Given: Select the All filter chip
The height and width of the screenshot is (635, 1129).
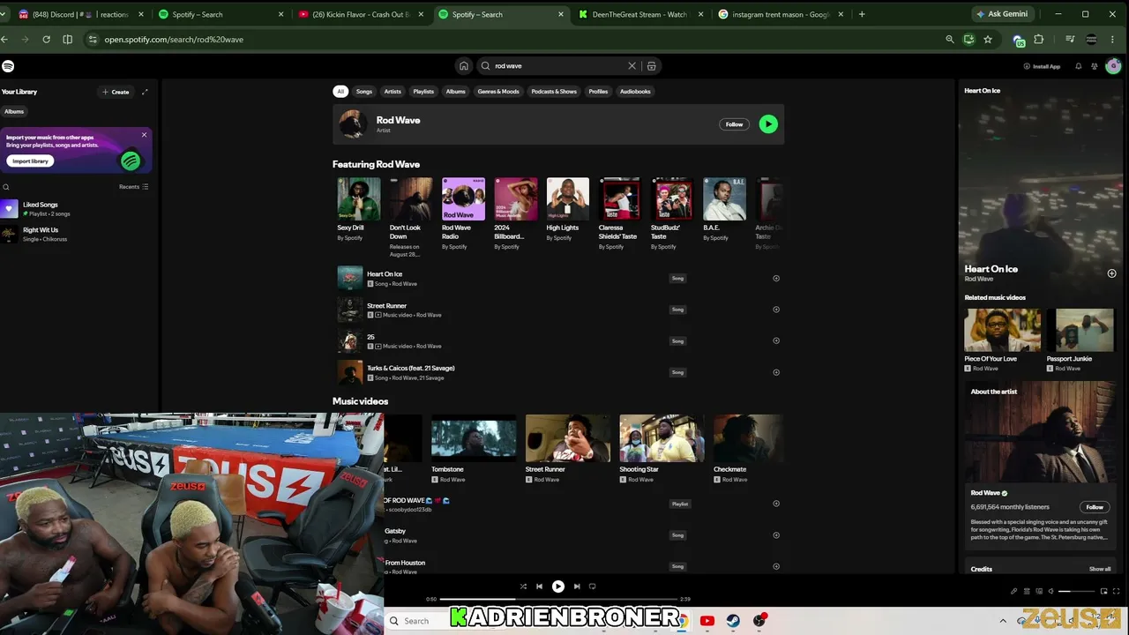Looking at the screenshot, I should (340, 92).
